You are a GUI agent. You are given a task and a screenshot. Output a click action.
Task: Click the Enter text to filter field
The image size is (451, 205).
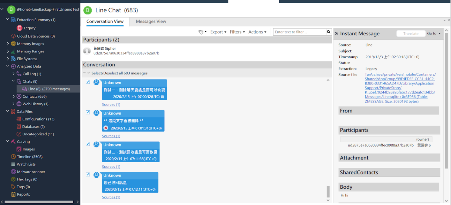300,32
